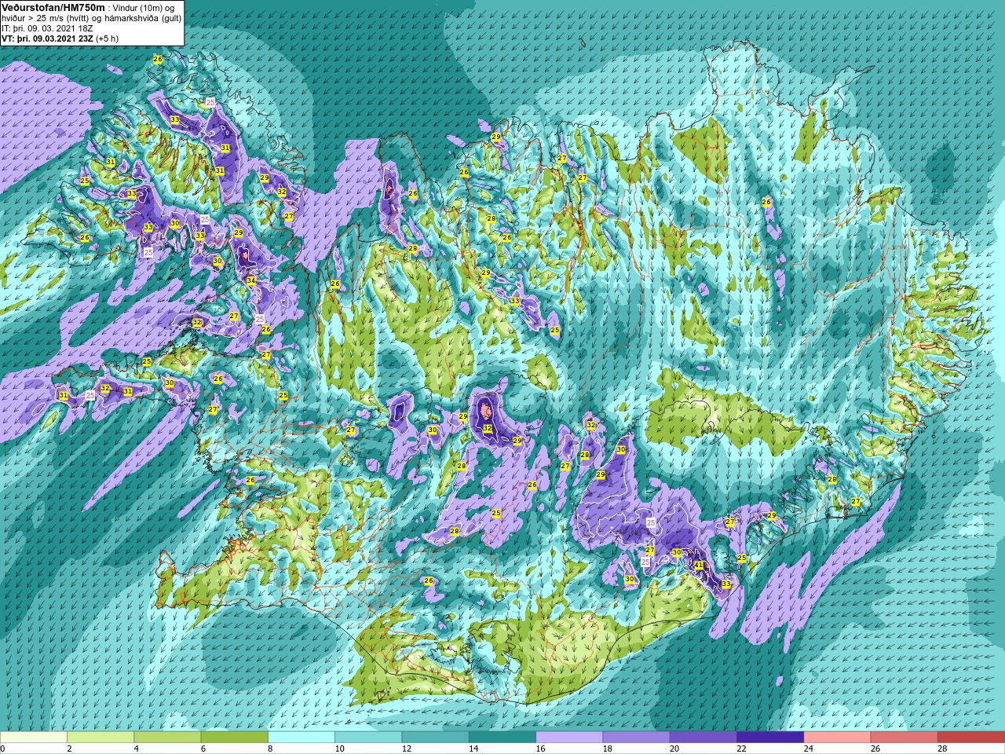Choose the red legend swatch above 28
Image resolution: width=1005 pixels, height=754 pixels.
click(970, 738)
